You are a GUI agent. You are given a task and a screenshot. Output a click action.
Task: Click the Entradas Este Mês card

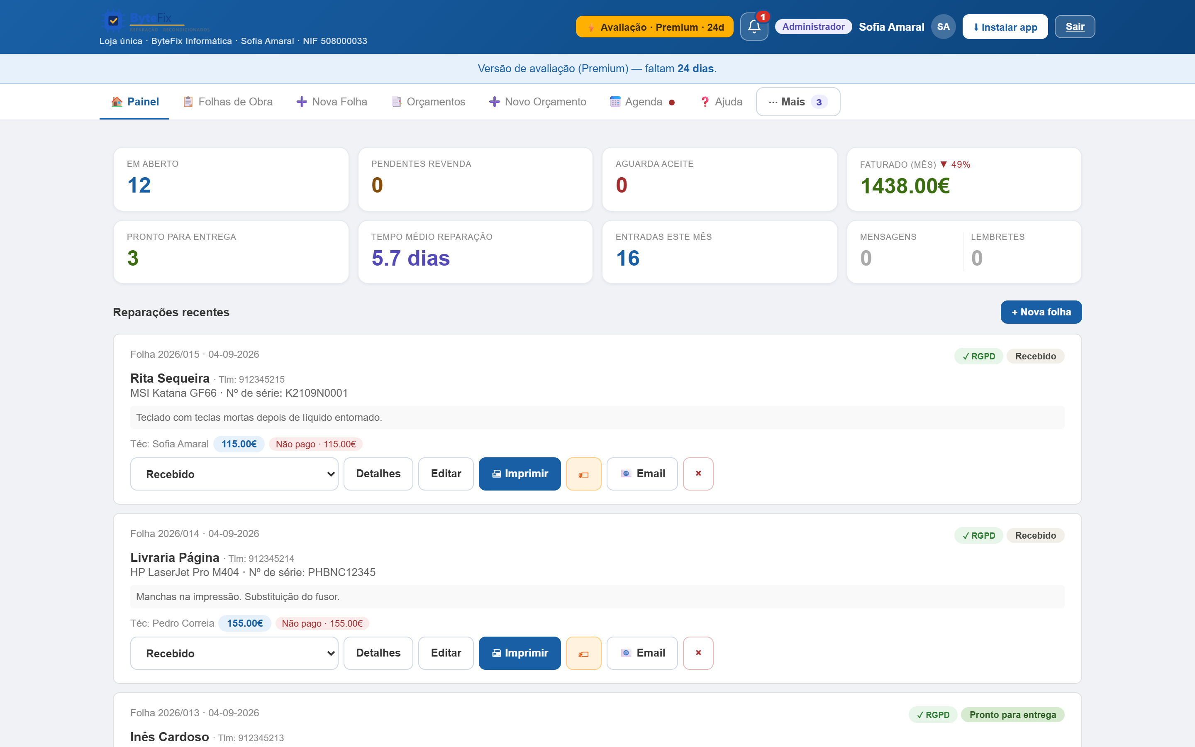719,252
